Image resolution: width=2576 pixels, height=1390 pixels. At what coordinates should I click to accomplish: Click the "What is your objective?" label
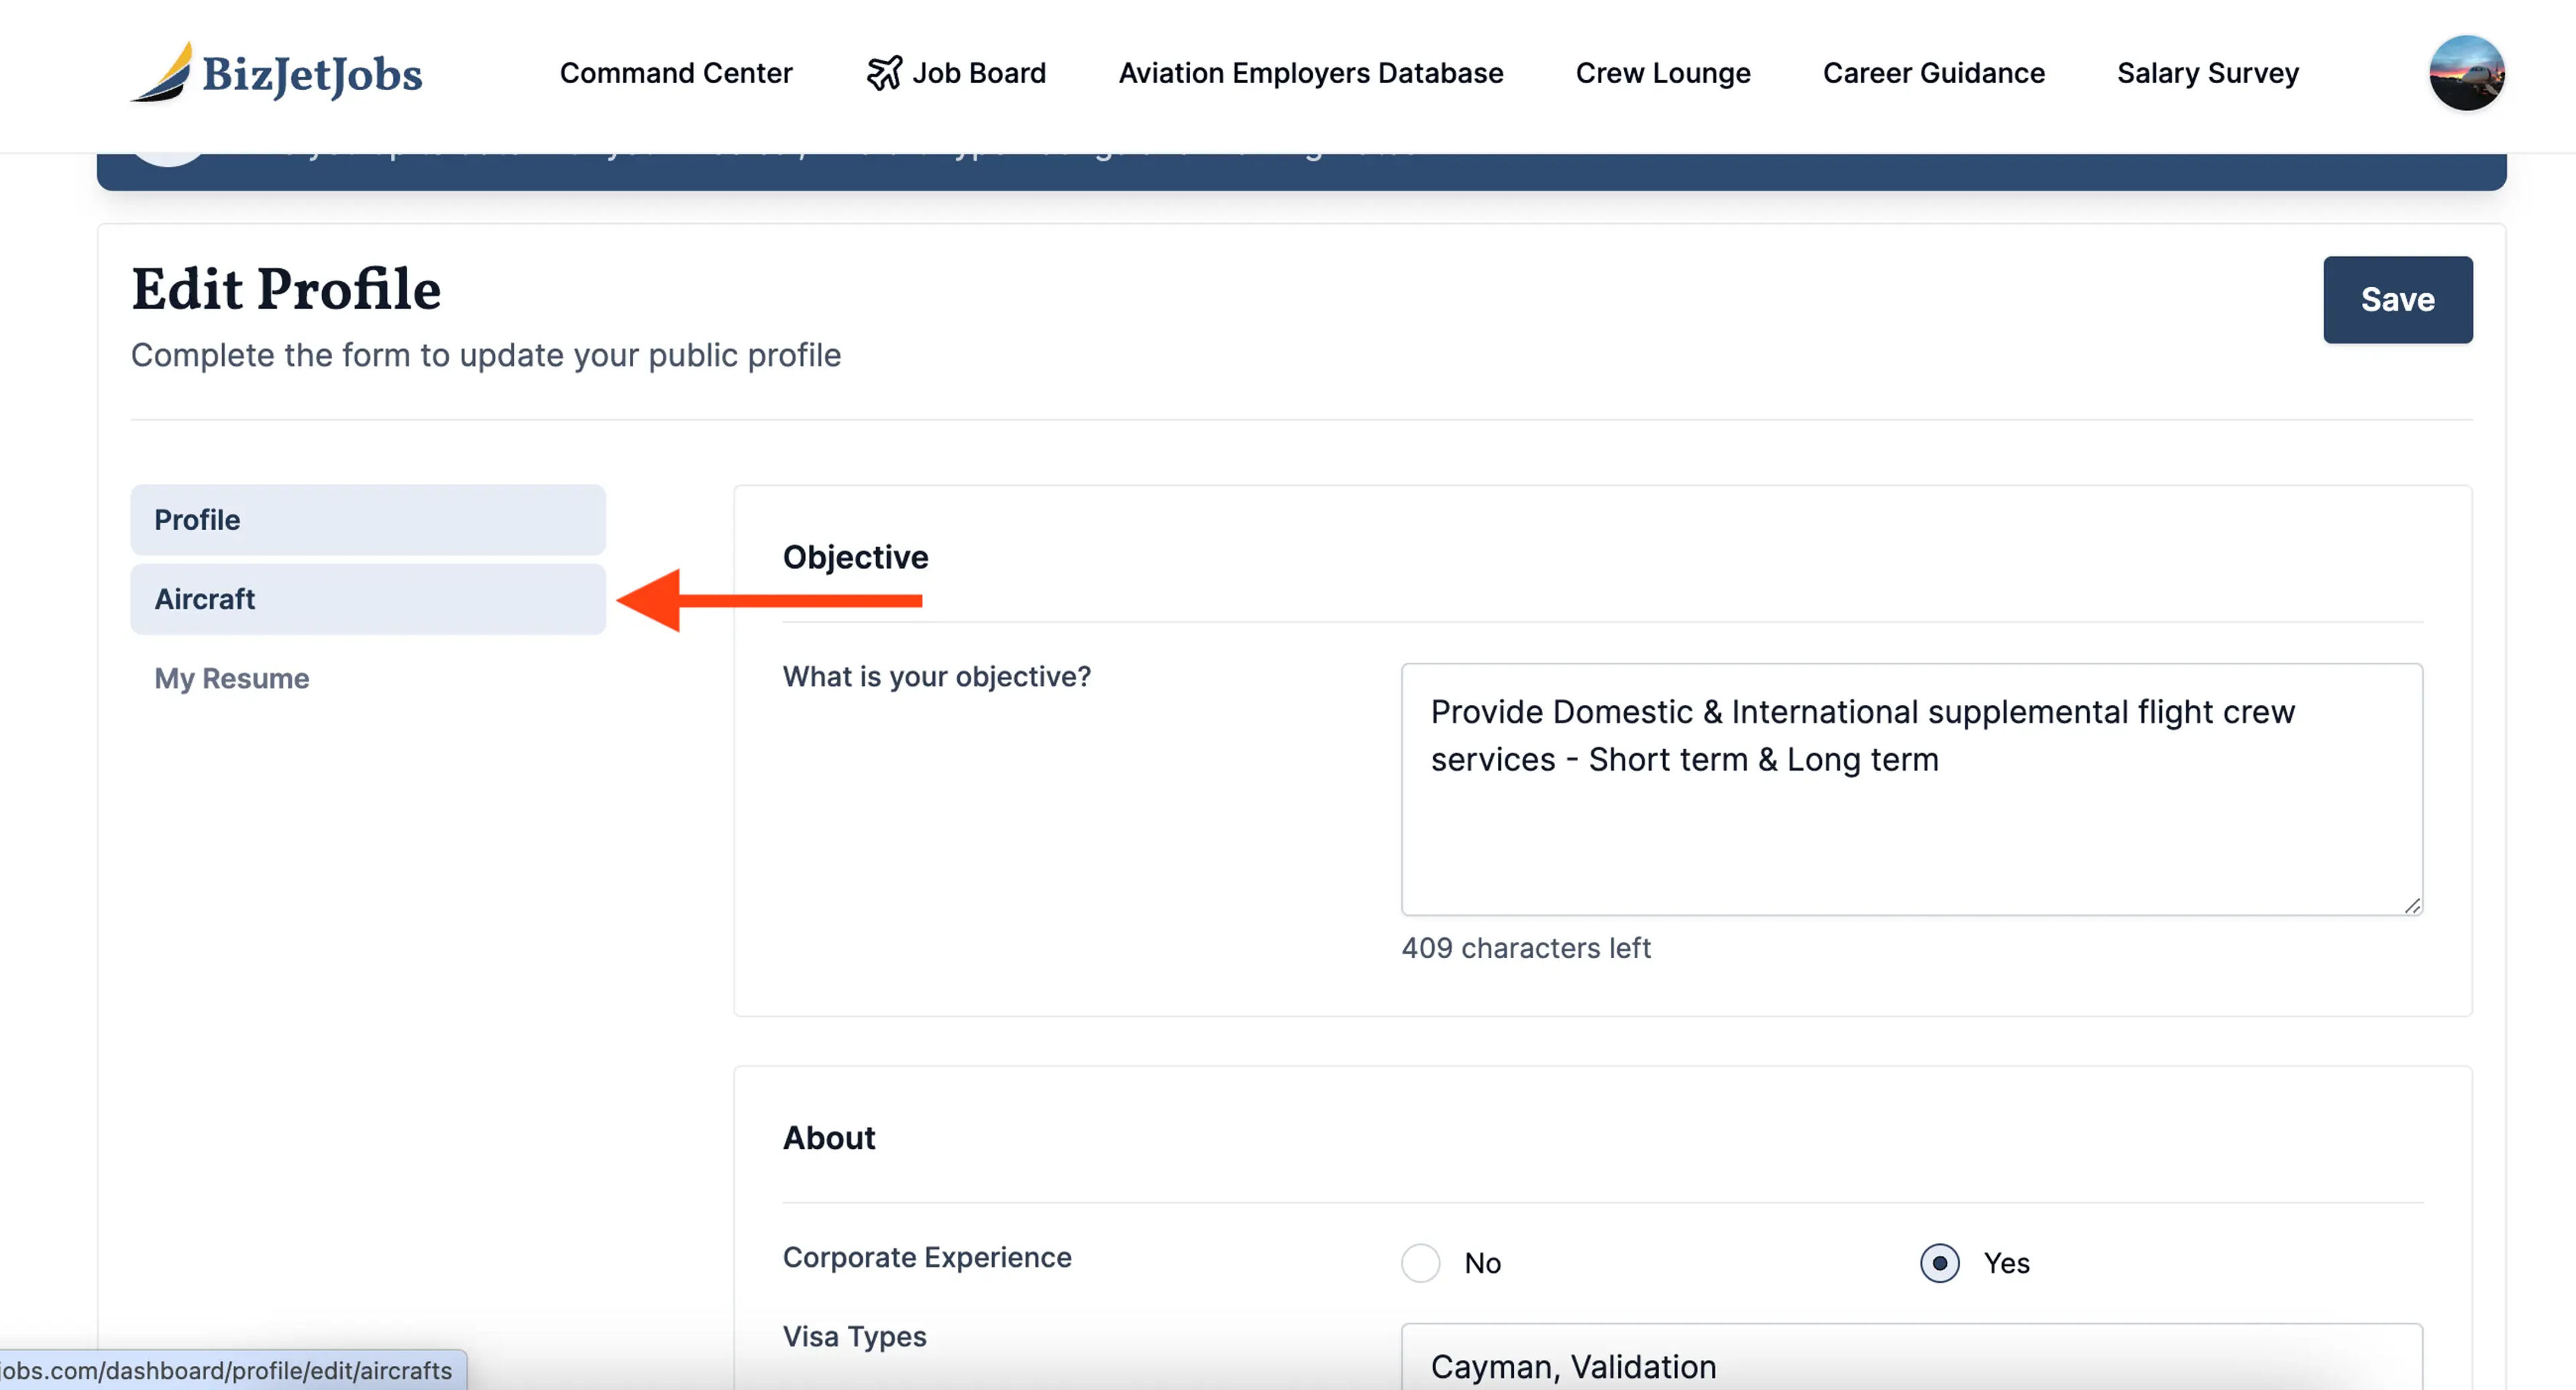936,677
